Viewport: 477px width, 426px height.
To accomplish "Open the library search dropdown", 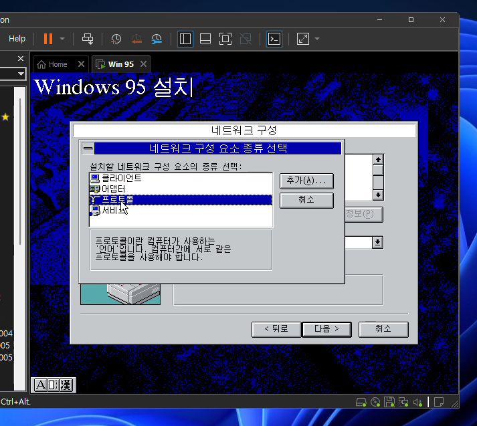I will 21,74.
